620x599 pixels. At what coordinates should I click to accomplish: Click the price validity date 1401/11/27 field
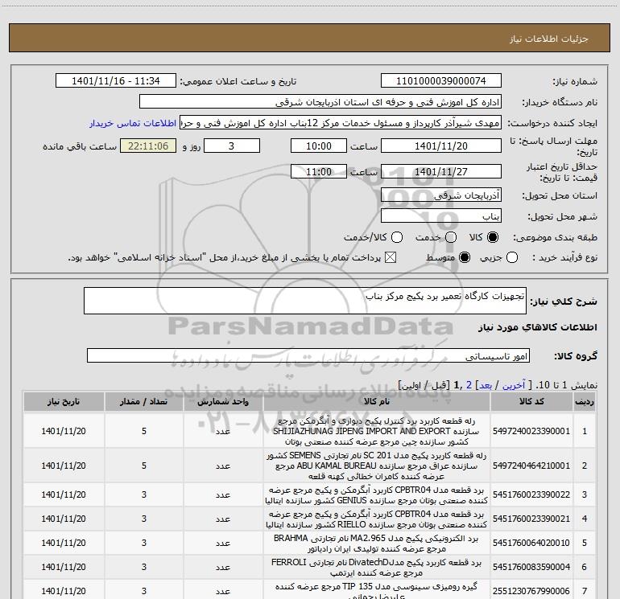[x=441, y=172]
